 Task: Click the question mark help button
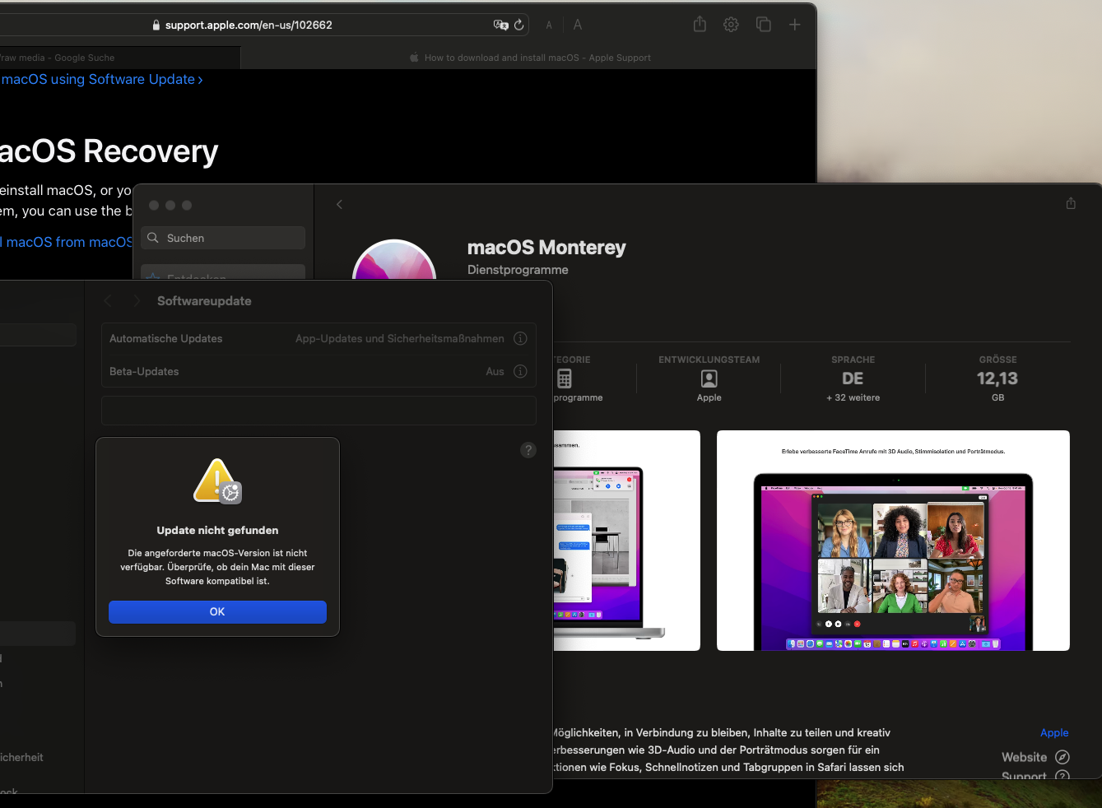pyautogui.click(x=528, y=450)
